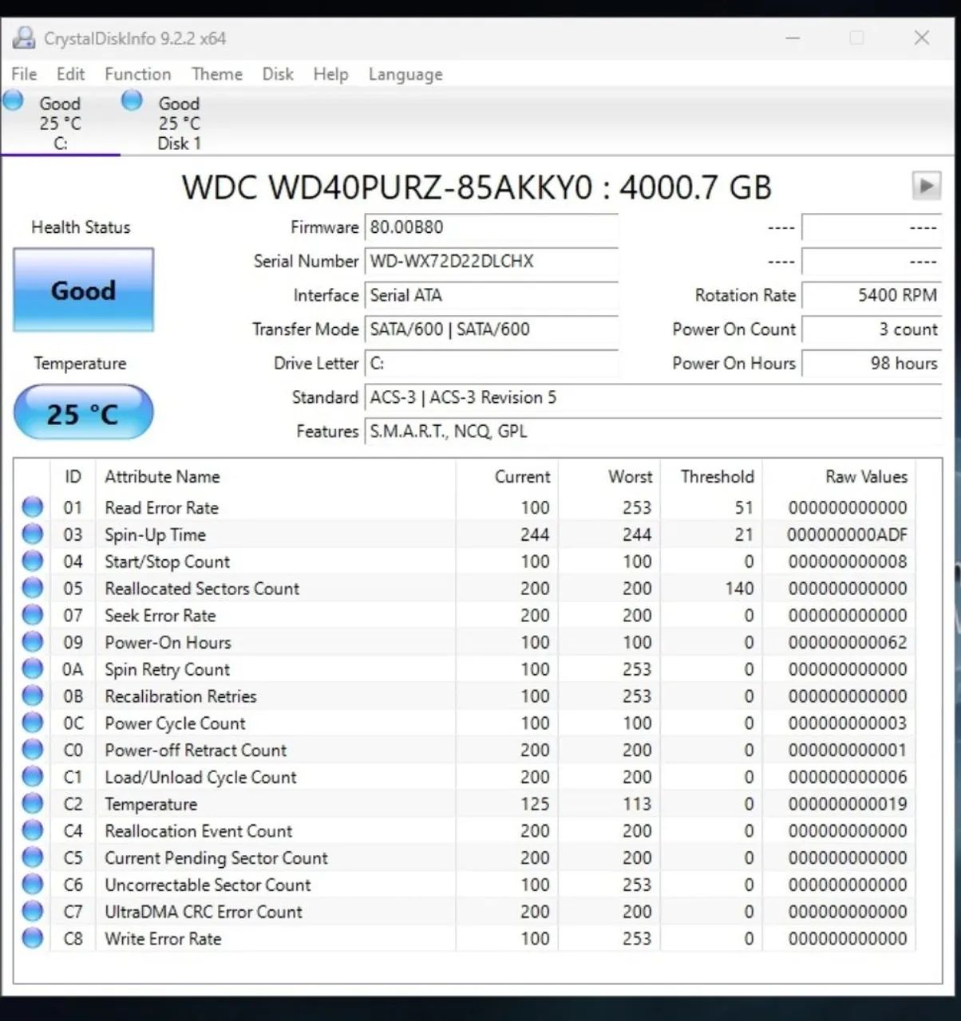Click status orb for Current Pending Sector Count

(33, 857)
